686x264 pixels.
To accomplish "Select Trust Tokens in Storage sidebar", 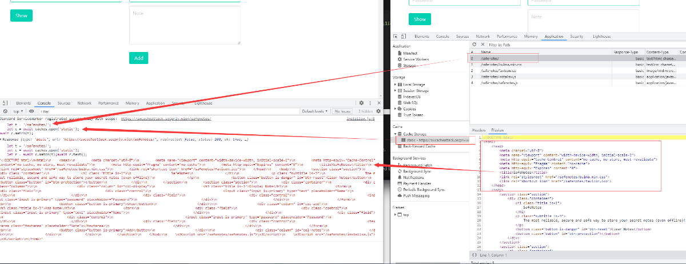I will tap(410, 115).
